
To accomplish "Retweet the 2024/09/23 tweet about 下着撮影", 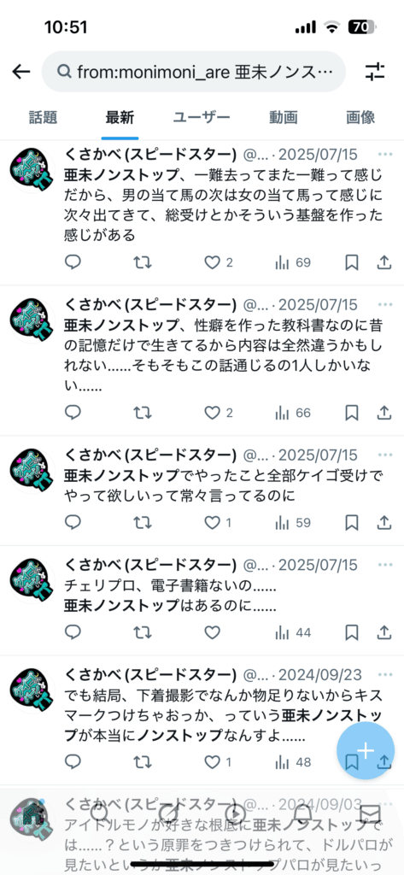I will tap(143, 761).
